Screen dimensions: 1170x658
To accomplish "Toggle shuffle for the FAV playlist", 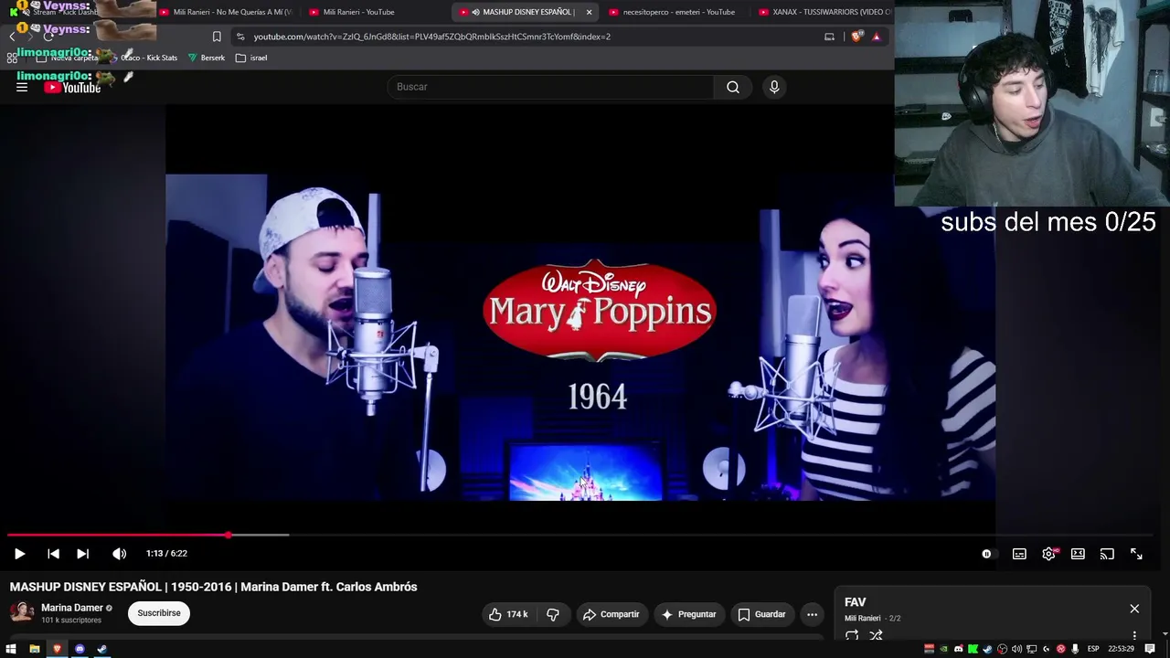I will pyautogui.click(x=876, y=636).
